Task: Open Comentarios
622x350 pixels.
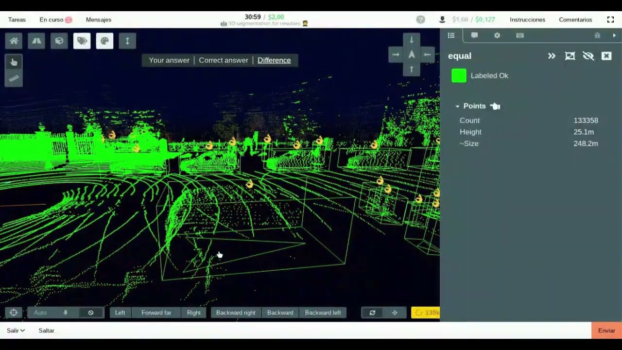Action: coord(575,19)
